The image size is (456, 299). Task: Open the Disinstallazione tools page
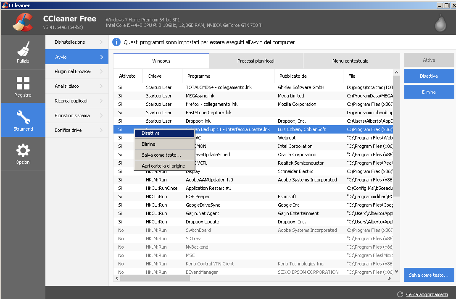click(x=77, y=42)
